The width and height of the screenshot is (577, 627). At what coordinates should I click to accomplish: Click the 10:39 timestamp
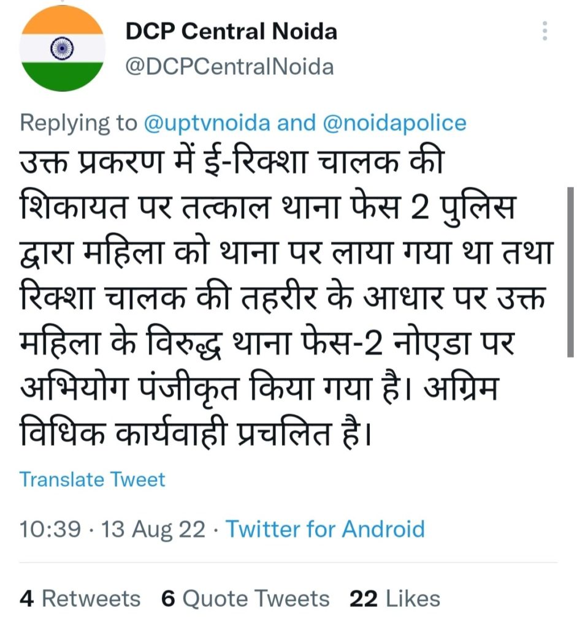(49, 529)
